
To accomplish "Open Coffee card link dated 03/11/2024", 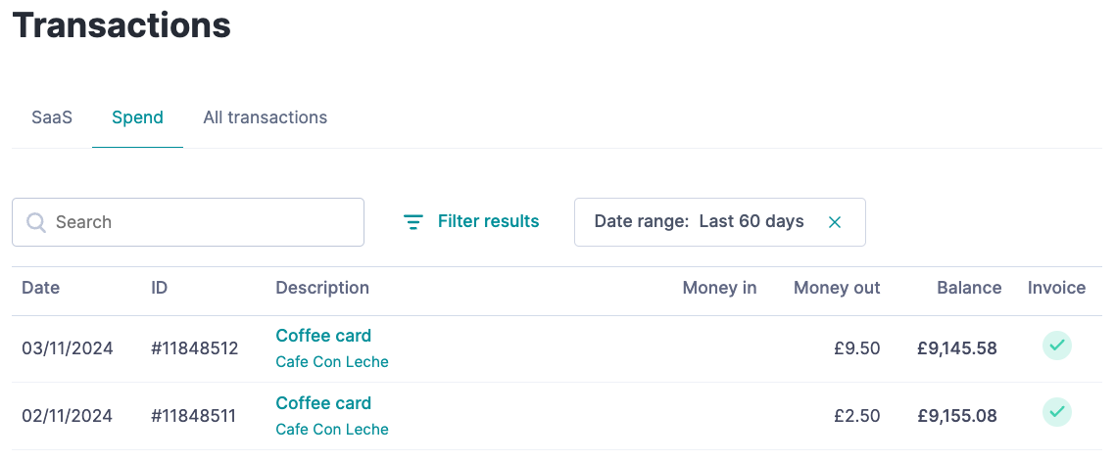I will 323,336.
